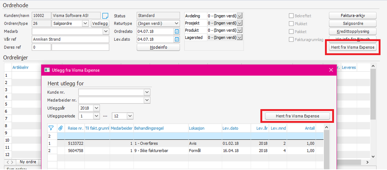Sort by the Lev.år column header
Screen dimensions: 387x170
(x=260, y=128)
